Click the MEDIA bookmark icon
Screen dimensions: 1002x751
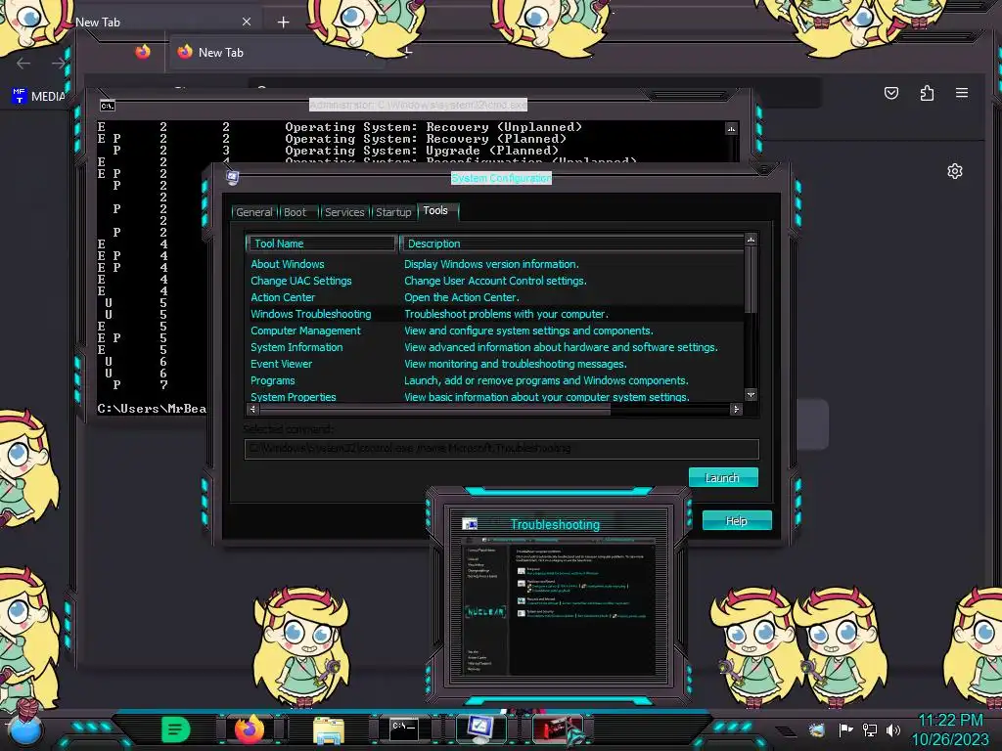tap(19, 96)
